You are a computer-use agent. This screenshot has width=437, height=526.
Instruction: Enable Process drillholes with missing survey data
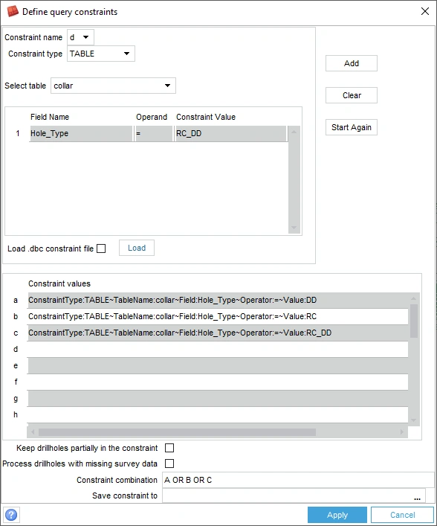pos(169,464)
